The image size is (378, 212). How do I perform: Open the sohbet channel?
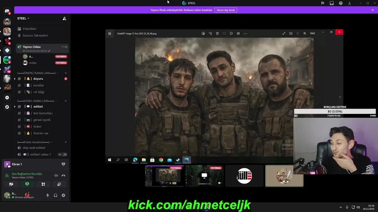tap(42, 107)
